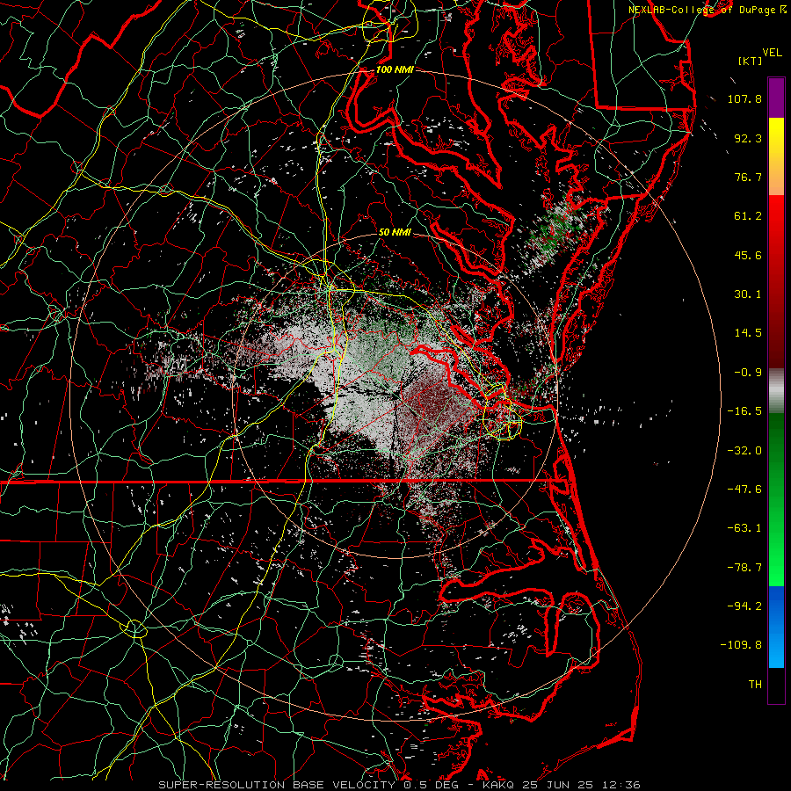Click the blue segment of color bar

[x=776, y=627]
